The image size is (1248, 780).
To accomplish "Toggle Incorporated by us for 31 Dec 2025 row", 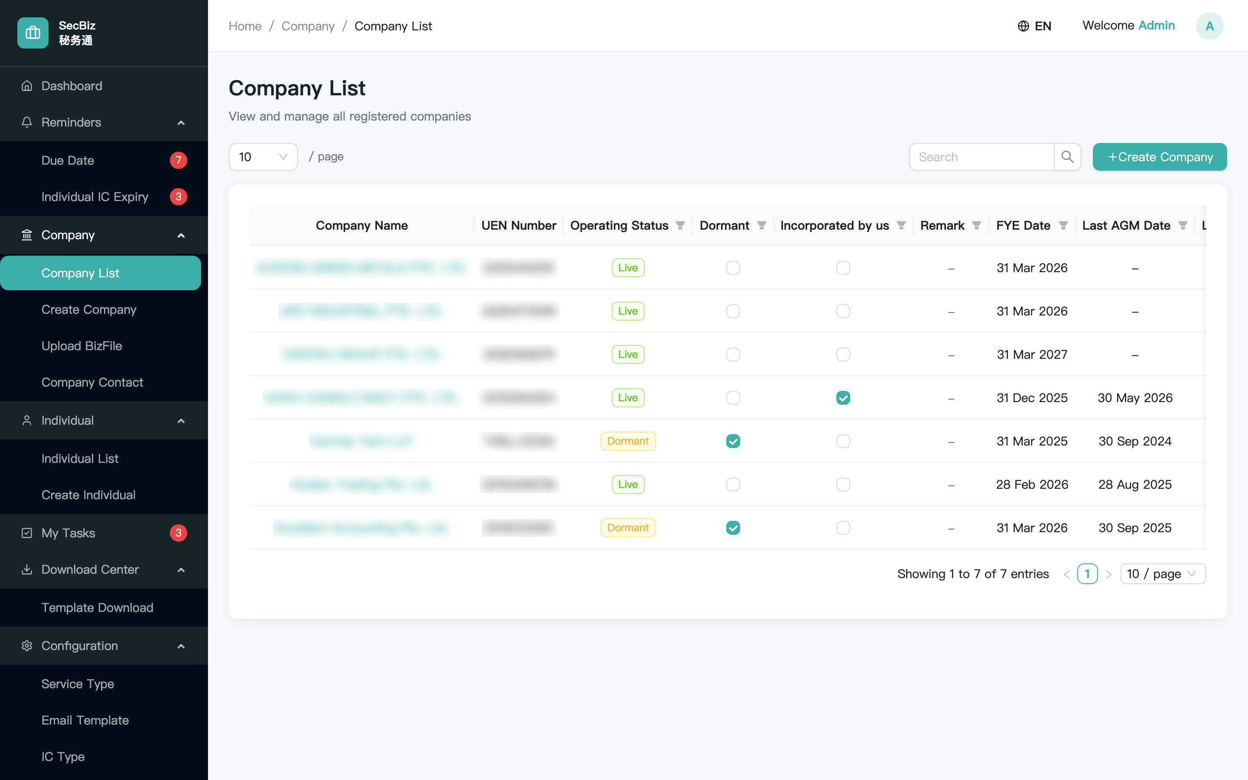I will coord(843,398).
